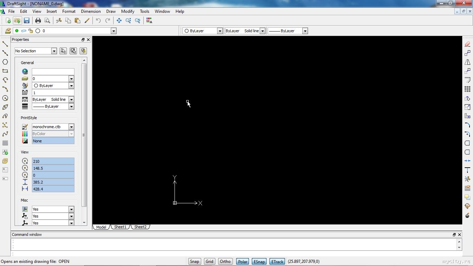This screenshot has width=473, height=266.
Task: Click the hyperlink input field in General
Action: pos(53,72)
